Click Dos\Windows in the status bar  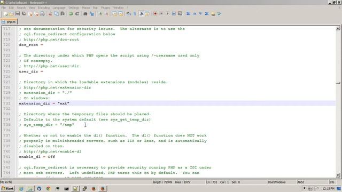coord(276,182)
